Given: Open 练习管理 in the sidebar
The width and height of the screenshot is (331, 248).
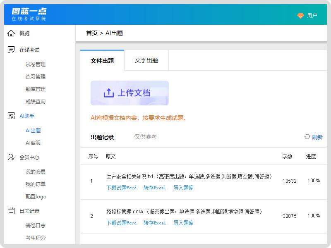Looking at the screenshot, I should pos(36,77).
